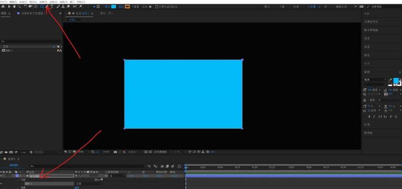Select the Hand tool
402x189 pixels.
(14, 7)
